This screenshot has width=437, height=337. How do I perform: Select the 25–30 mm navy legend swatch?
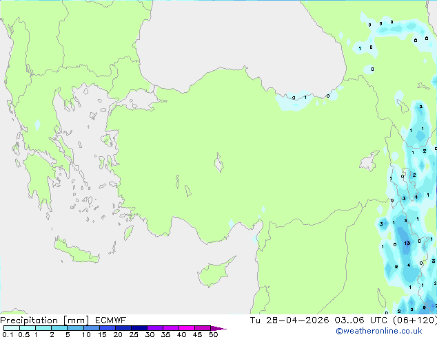[139, 328]
